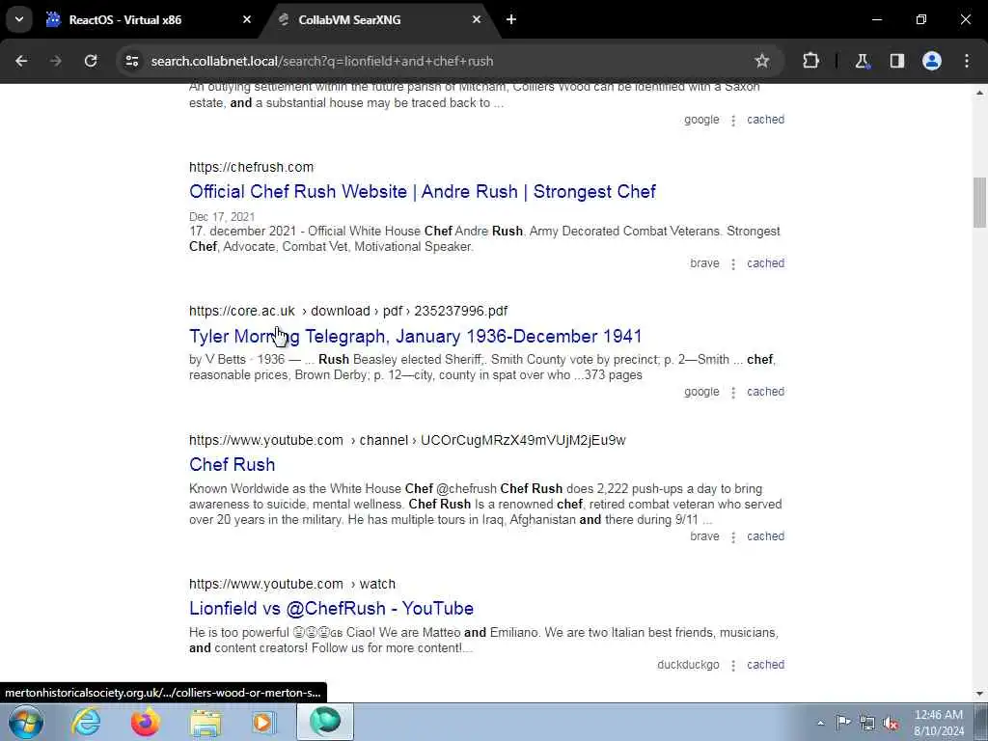Viewport: 988px width, 741px height.
Task: Open cached copy of Tyler Morning Telegraph
Action: click(765, 392)
